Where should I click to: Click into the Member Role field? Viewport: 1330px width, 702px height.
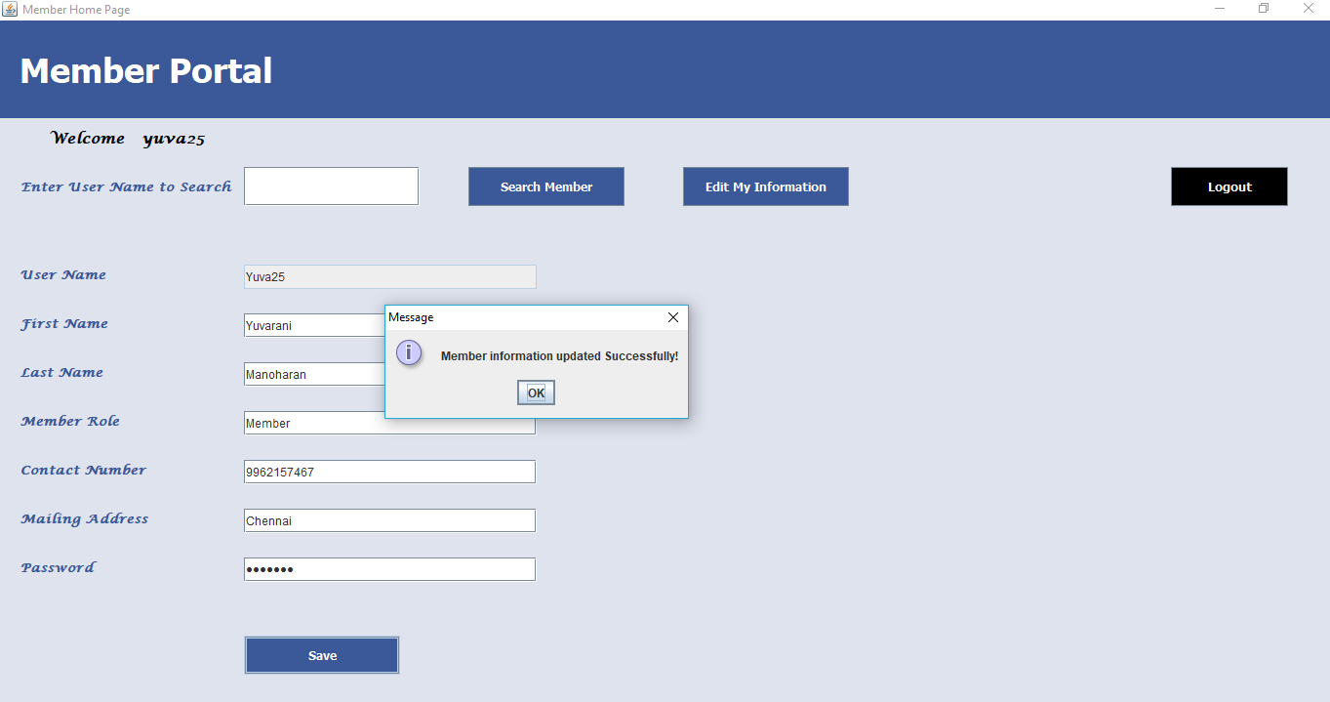(389, 425)
